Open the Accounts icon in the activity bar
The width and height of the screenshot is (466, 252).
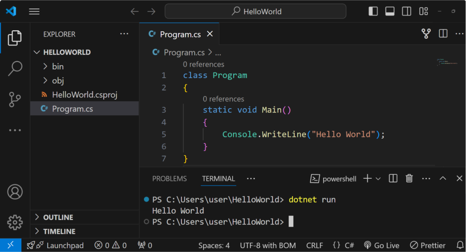15,192
